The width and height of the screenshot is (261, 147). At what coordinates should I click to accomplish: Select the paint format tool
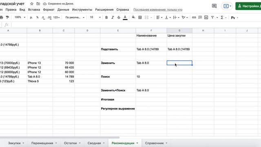[x=7, y=17]
